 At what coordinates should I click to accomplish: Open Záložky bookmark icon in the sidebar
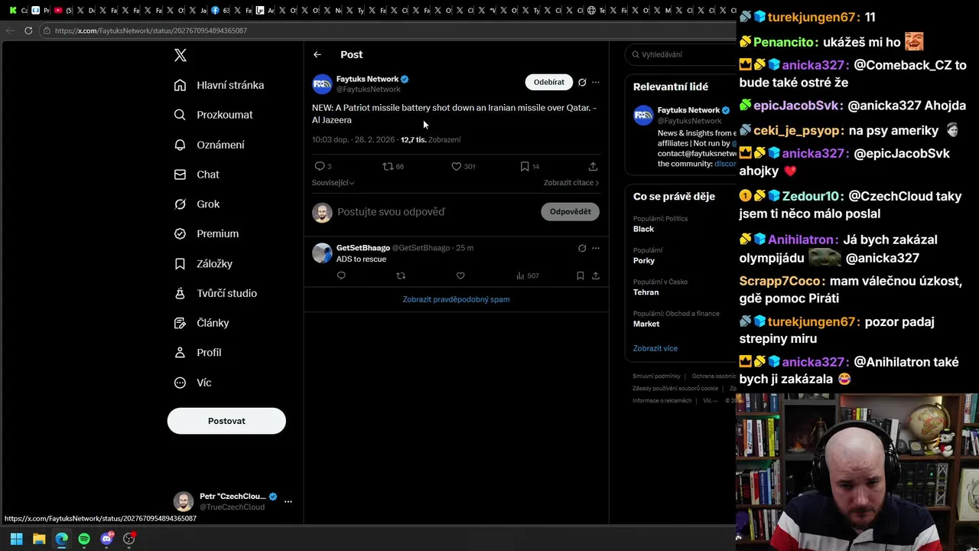coord(180,263)
